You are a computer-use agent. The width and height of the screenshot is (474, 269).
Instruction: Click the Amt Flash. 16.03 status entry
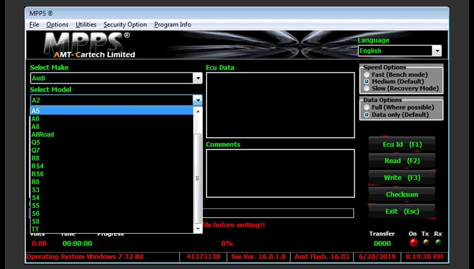point(322,257)
